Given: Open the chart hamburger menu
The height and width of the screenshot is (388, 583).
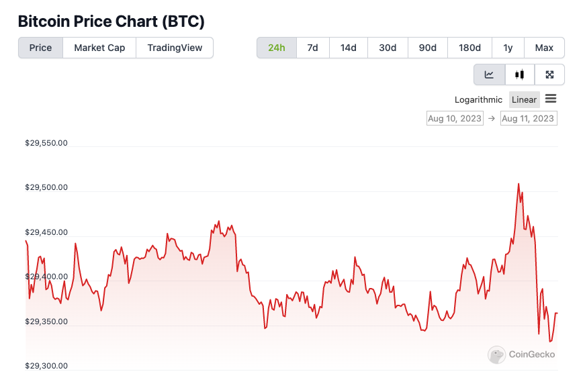Looking at the screenshot, I should coord(551,99).
